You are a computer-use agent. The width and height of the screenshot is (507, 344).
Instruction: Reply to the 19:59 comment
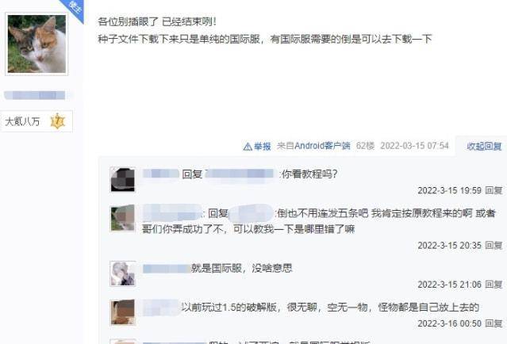(x=494, y=190)
